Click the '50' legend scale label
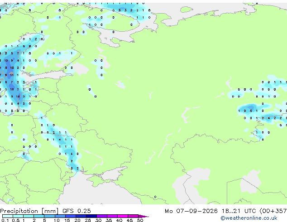 (140, 220)
